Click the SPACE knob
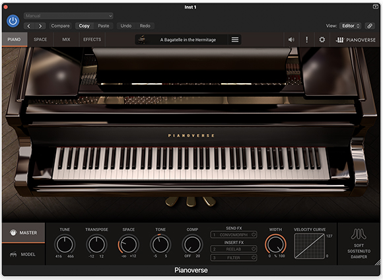 coord(129,244)
